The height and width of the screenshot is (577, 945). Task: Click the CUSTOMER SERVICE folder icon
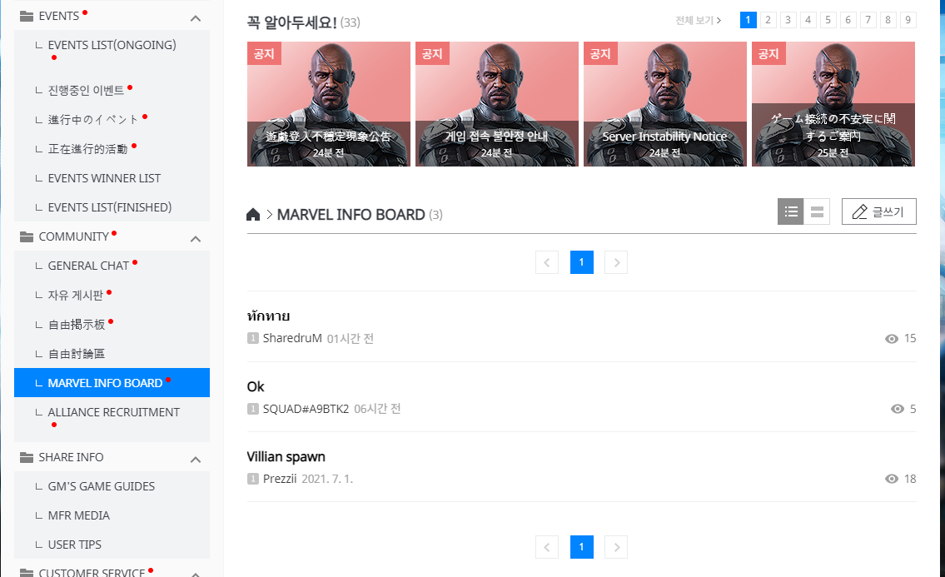pos(27,572)
